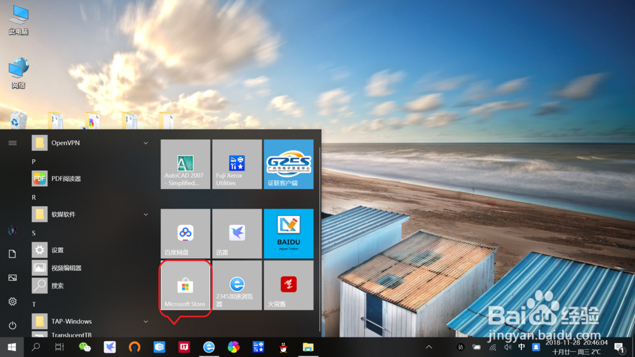This screenshot has width=635, height=357.
Task: Launch 视频编辑器 from the app list
Action: (x=91, y=268)
